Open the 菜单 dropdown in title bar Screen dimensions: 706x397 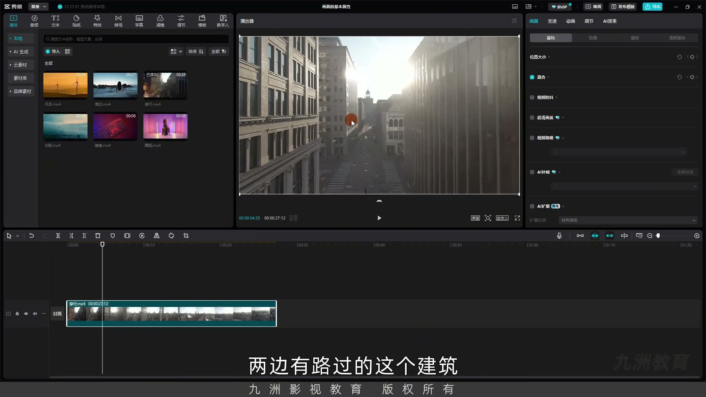pos(39,7)
